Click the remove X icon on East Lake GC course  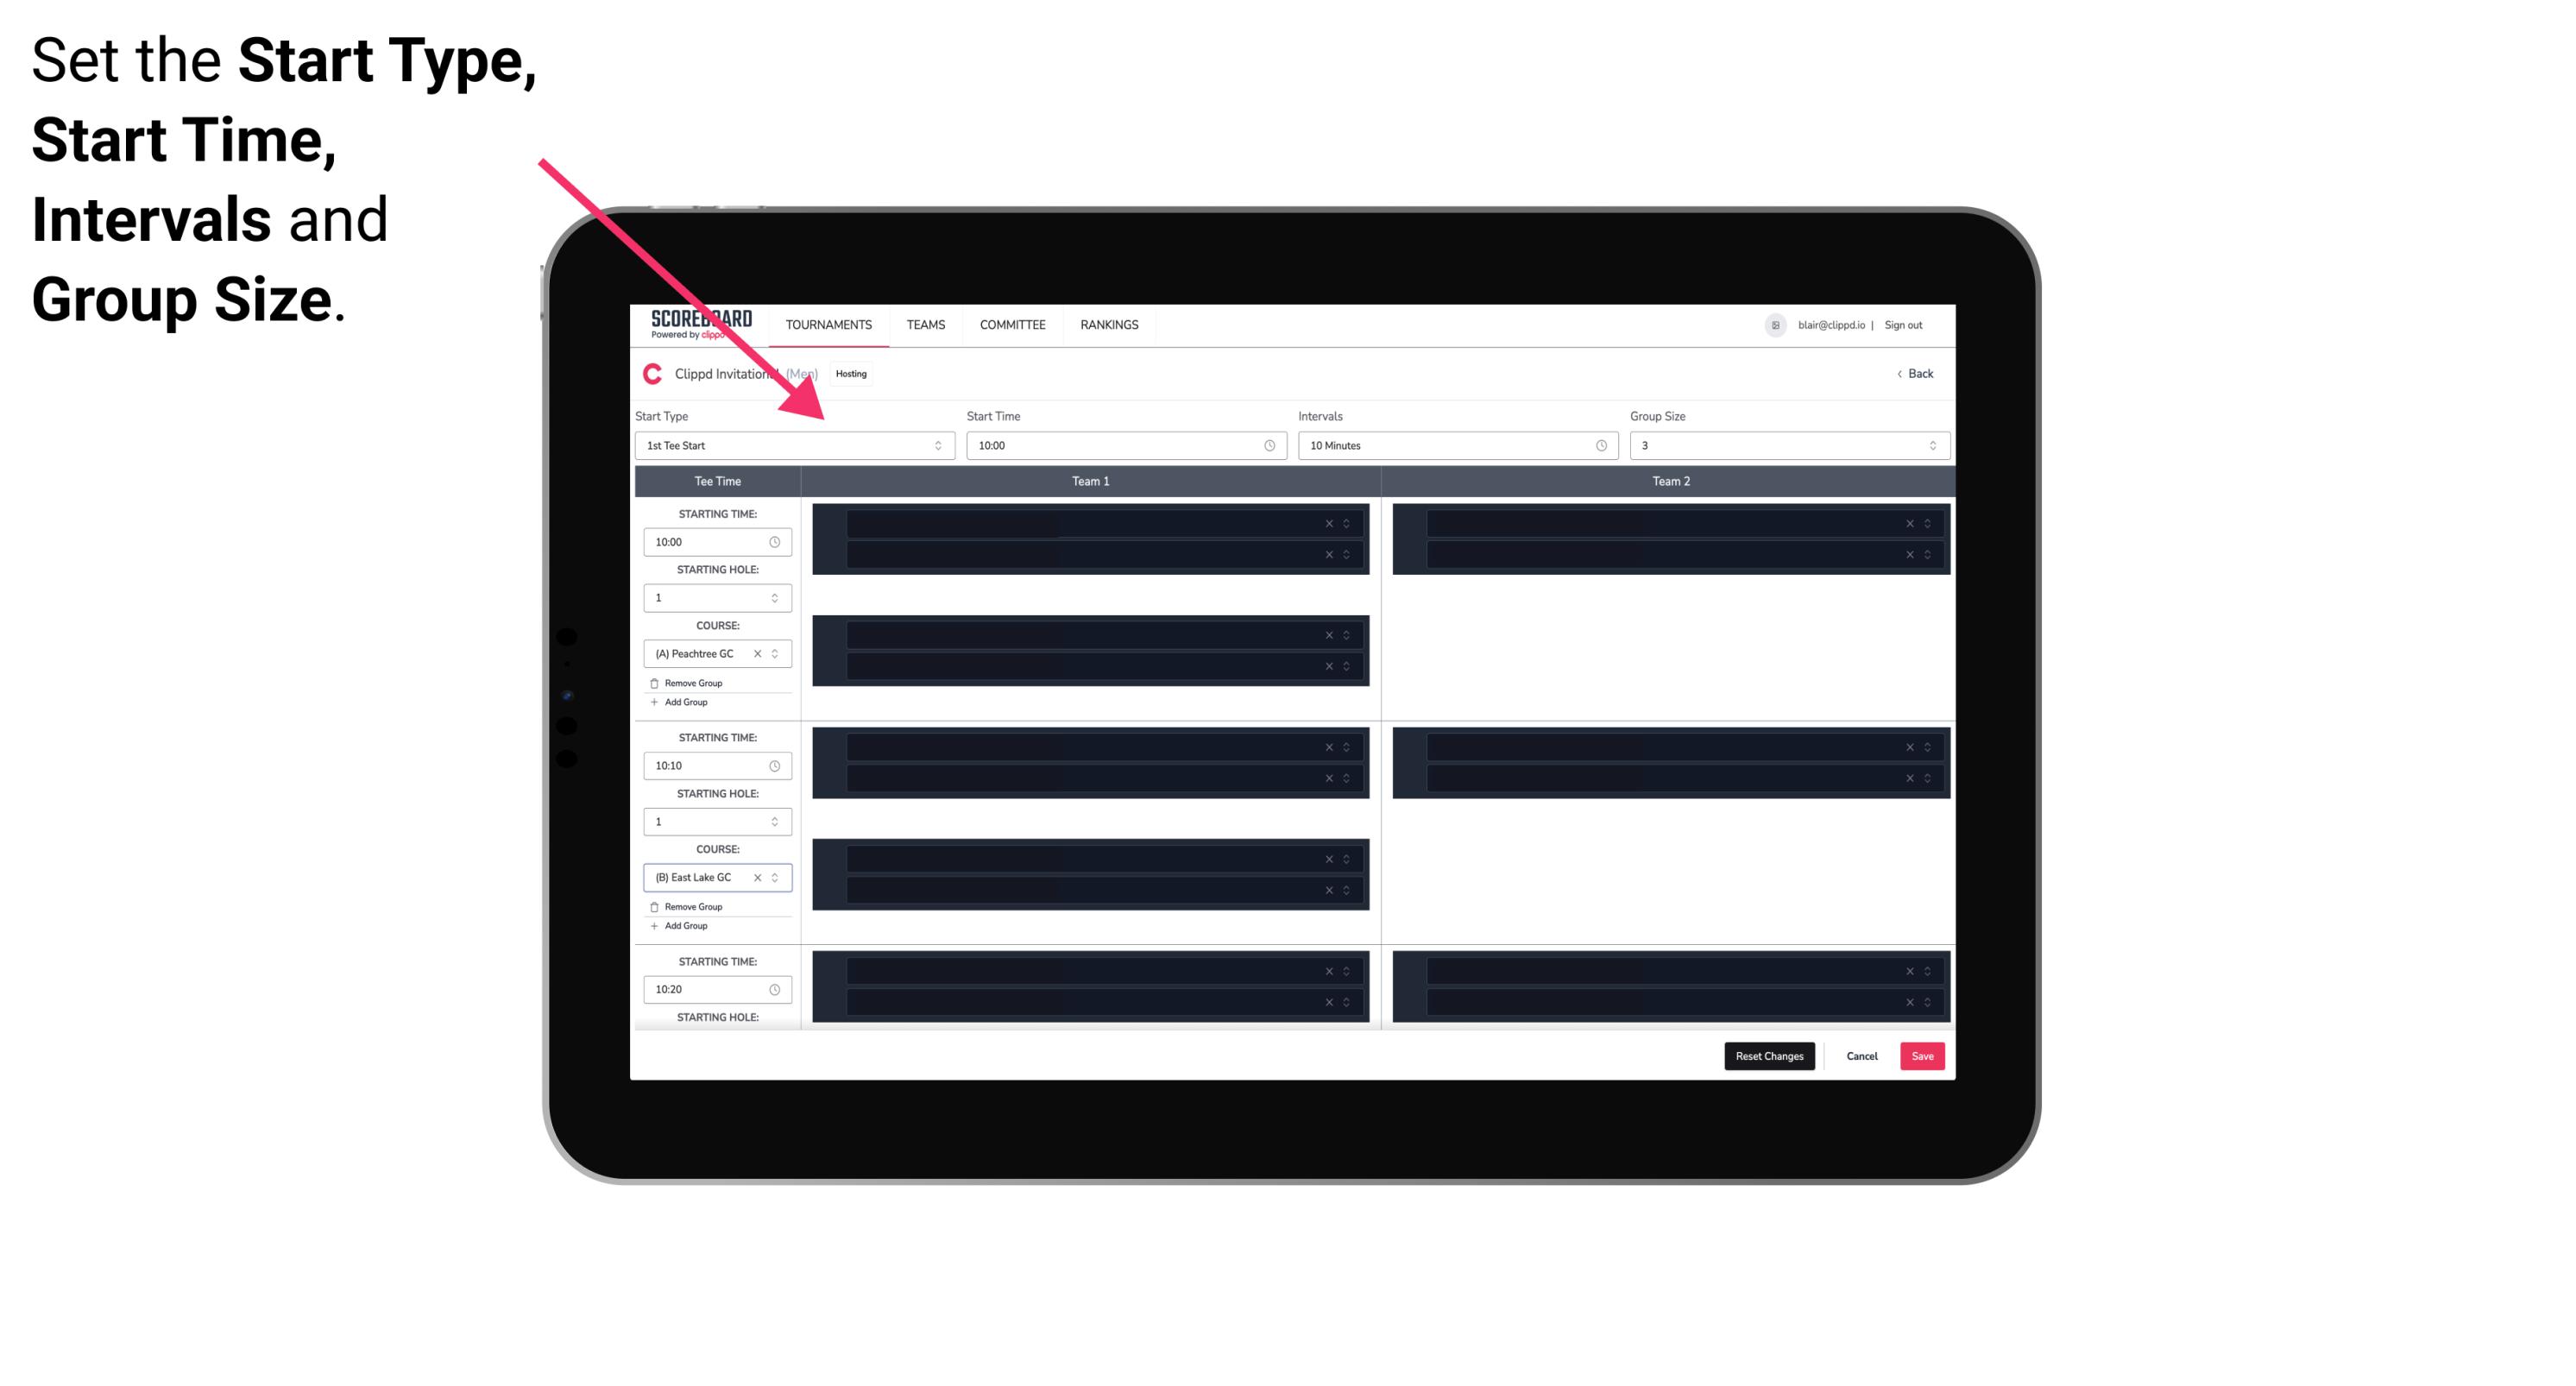pyautogui.click(x=756, y=878)
